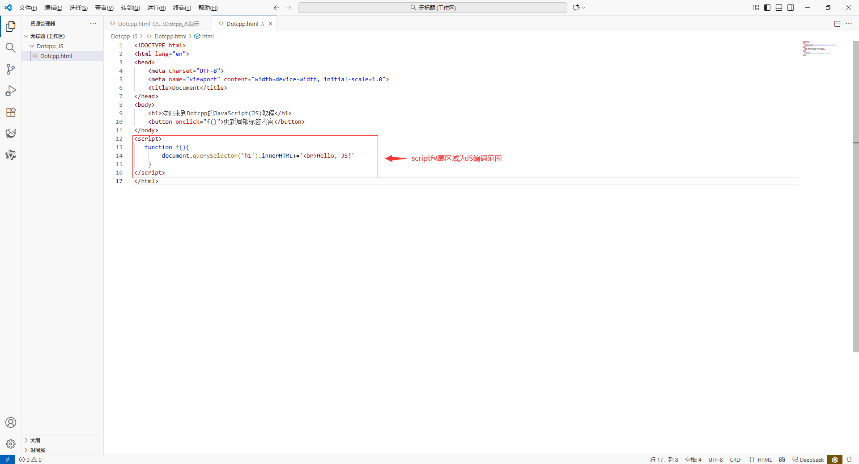Open the Extensions view

(x=10, y=112)
